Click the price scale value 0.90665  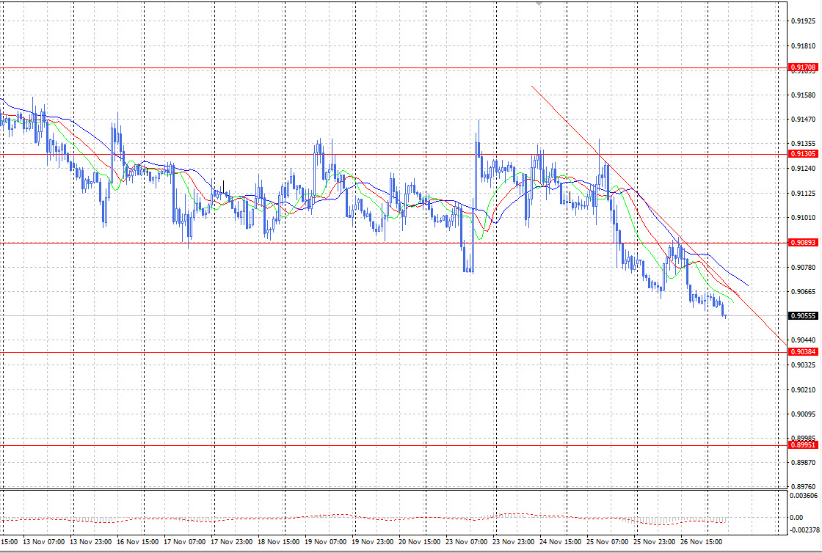(803, 292)
